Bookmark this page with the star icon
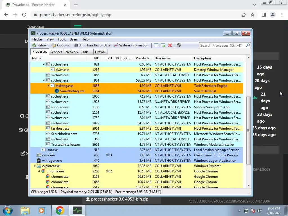The image size is (288, 216). tap(253, 15)
